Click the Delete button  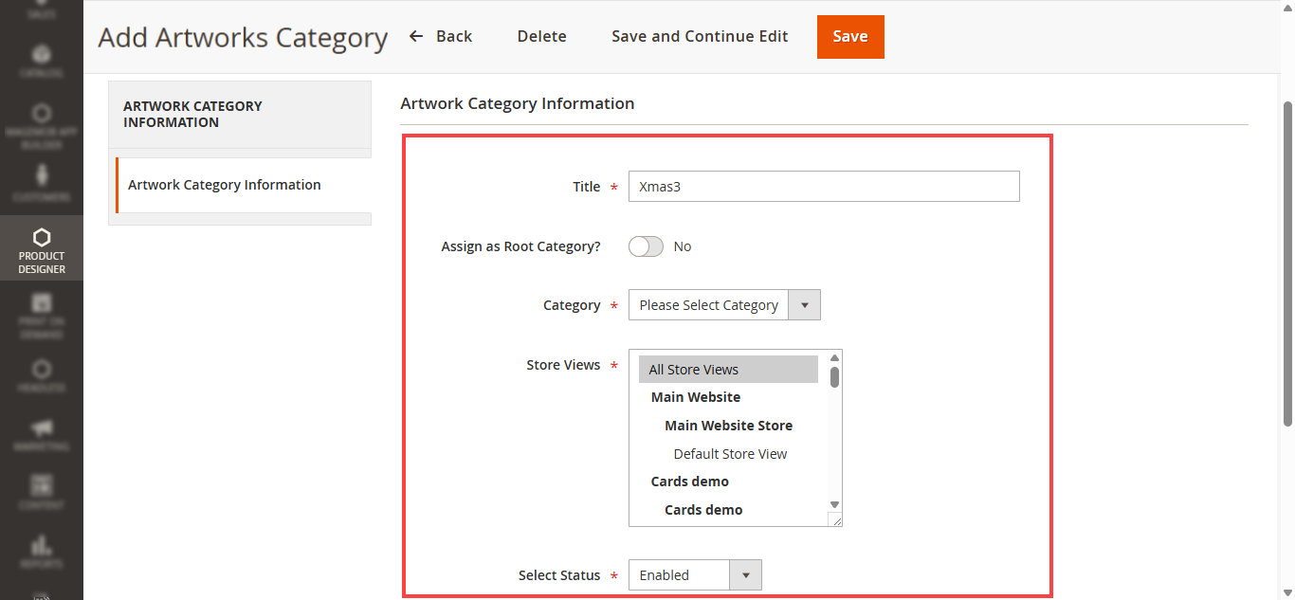tap(541, 37)
